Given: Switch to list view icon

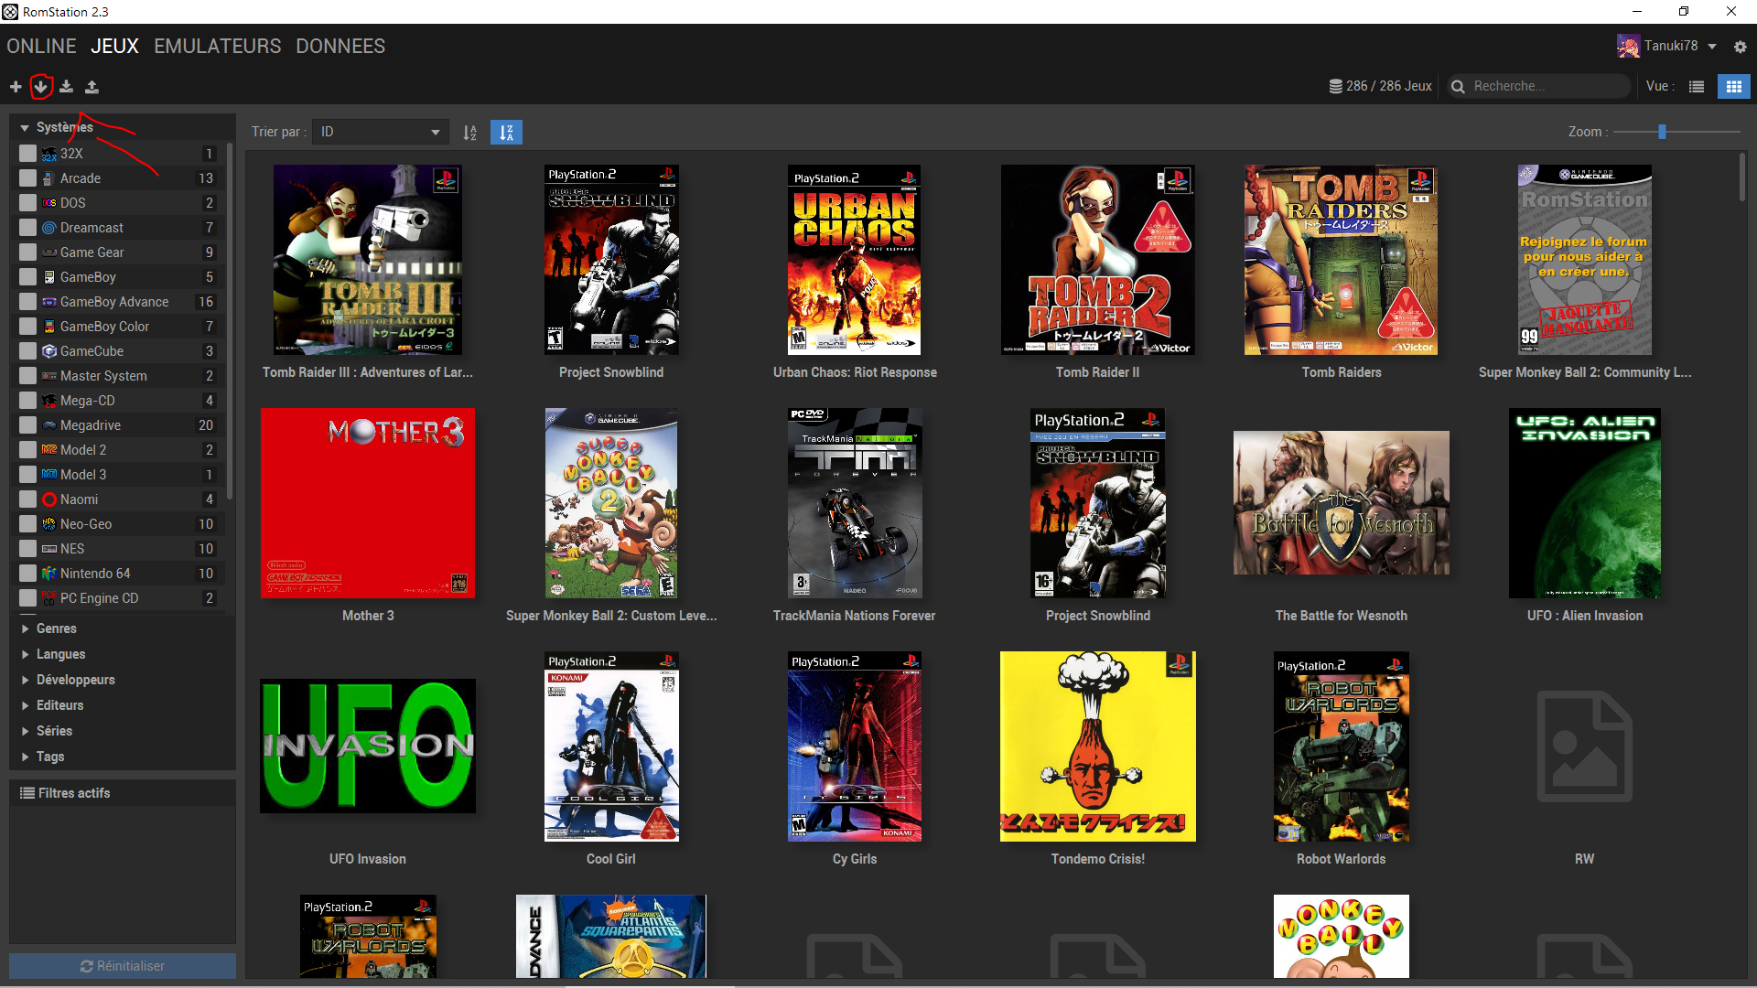Looking at the screenshot, I should click(1697, 87).
